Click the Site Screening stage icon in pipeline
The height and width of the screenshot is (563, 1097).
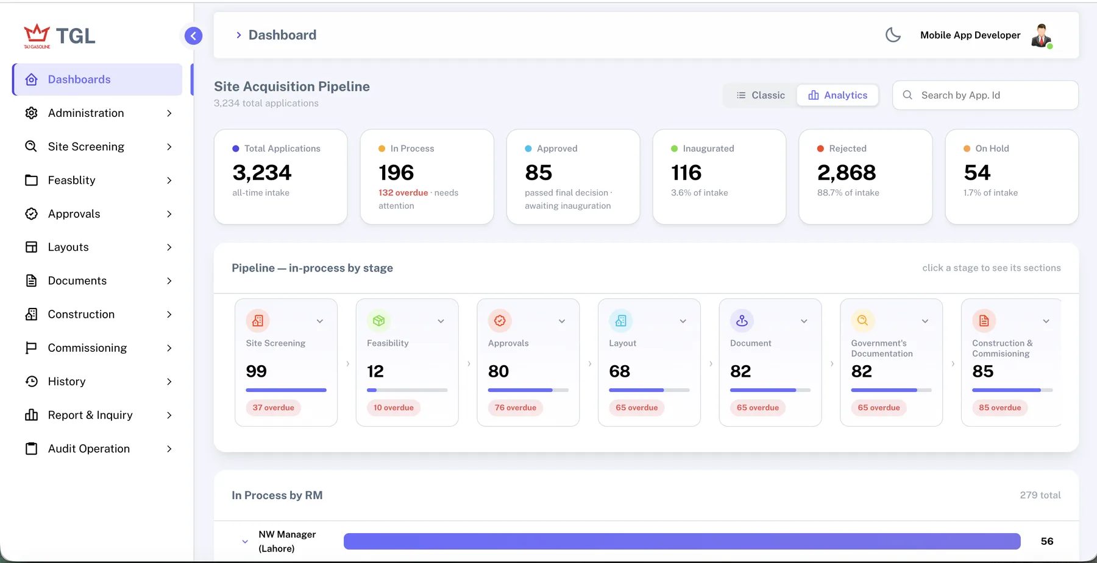pos(258,321)
